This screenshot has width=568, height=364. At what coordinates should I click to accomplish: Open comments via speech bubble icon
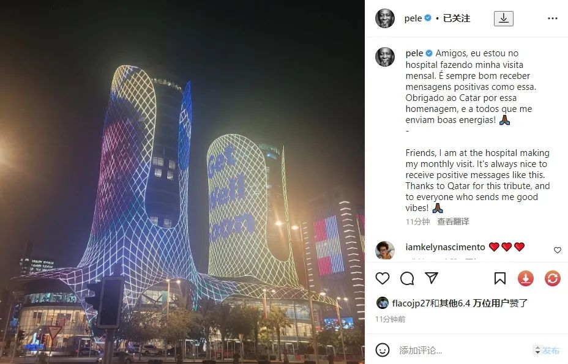pos(407,278)
